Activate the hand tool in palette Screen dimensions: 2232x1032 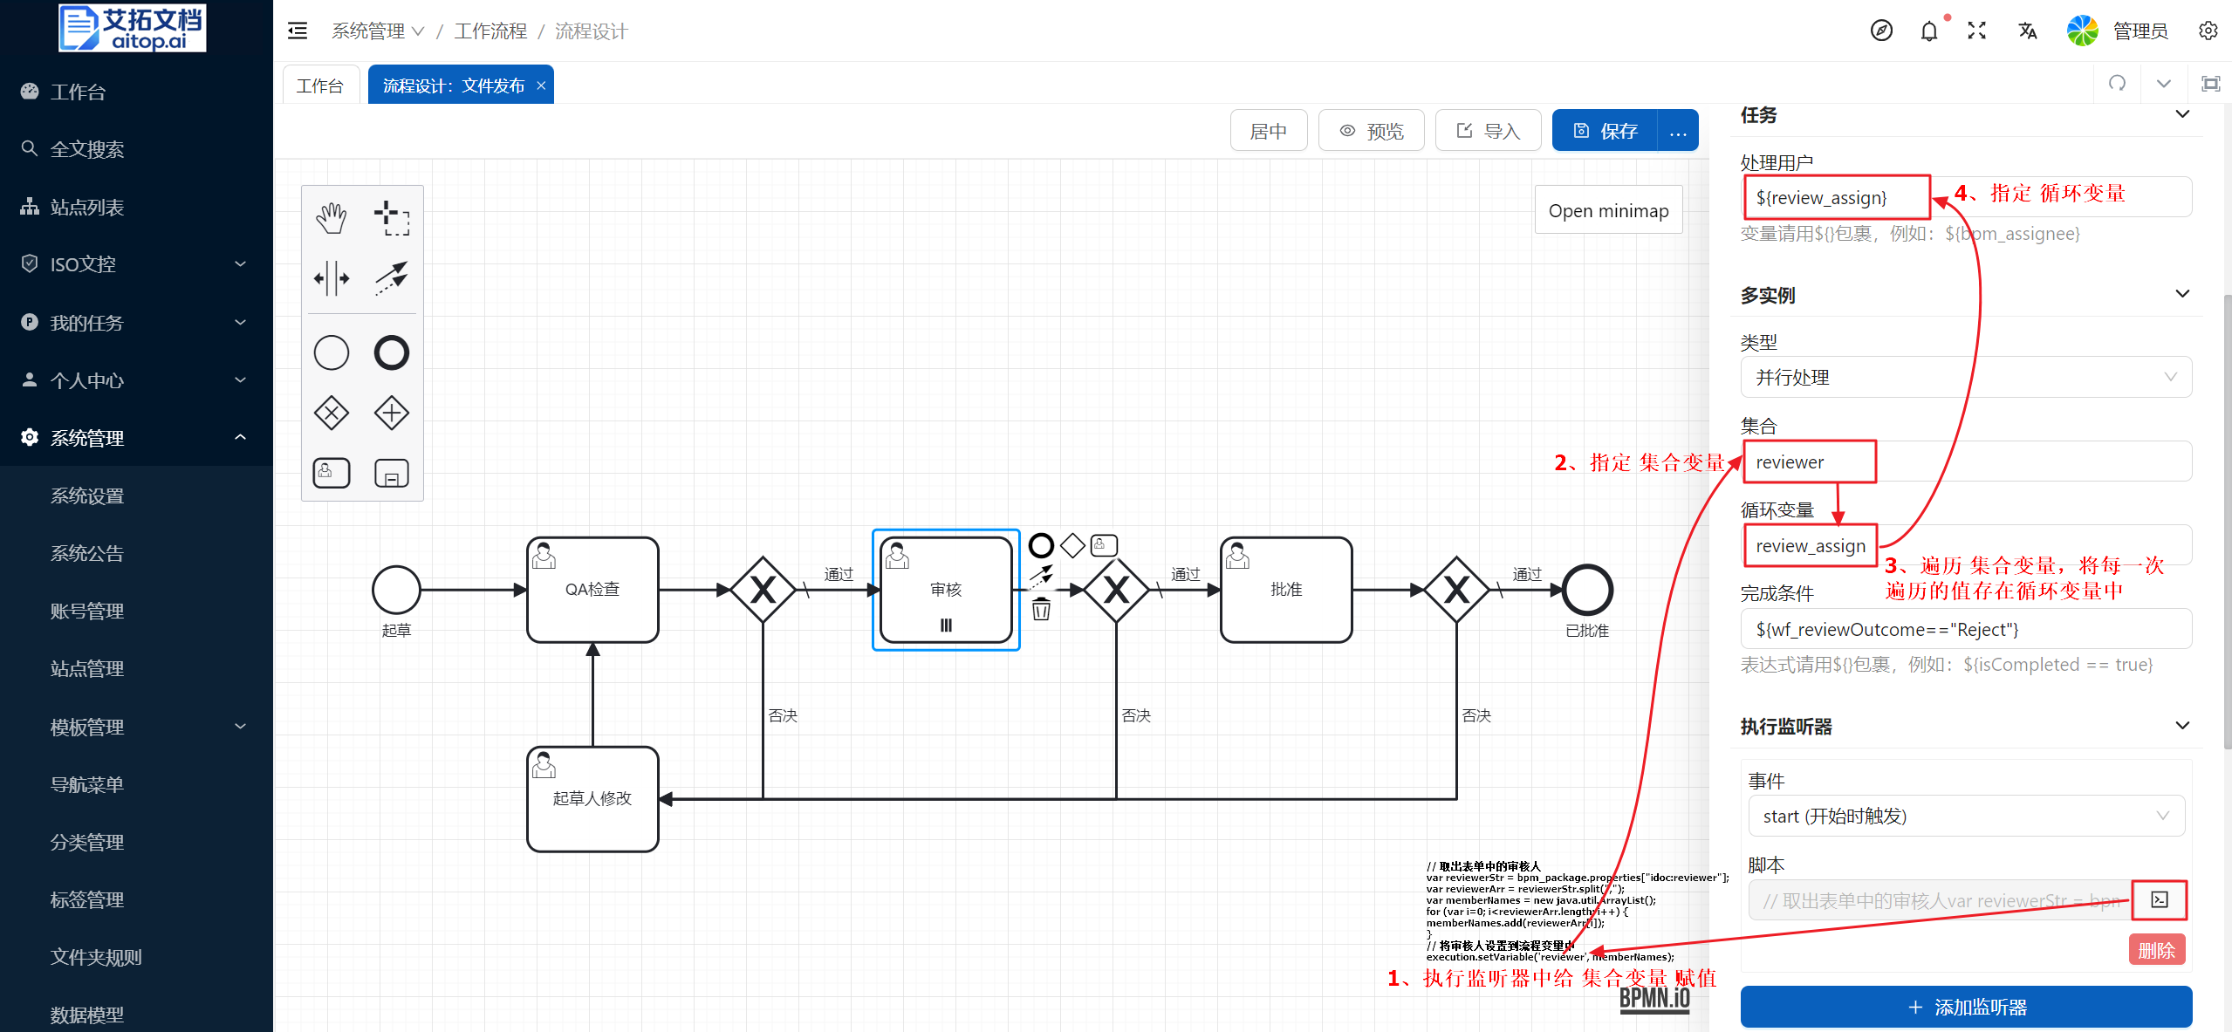click(x=331, y=218)
